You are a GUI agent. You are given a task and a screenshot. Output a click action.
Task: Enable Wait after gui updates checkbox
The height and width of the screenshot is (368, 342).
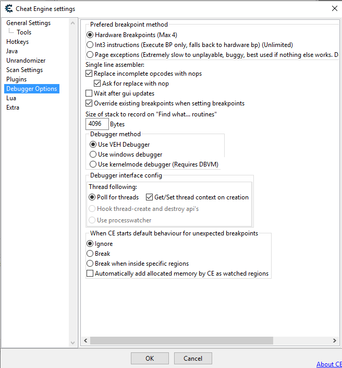(x=89, y=93)
